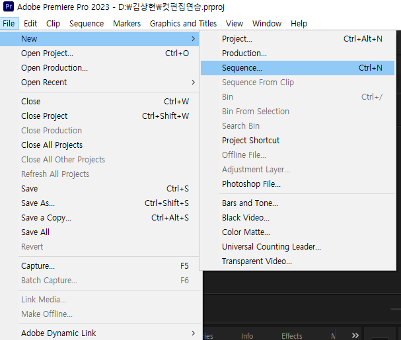
Task: Choose Transparent Video... entry
Action: click(x=297, y=261)
